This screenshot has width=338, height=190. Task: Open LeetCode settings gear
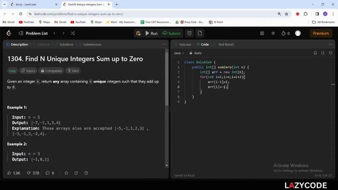[x=273, y=33]
